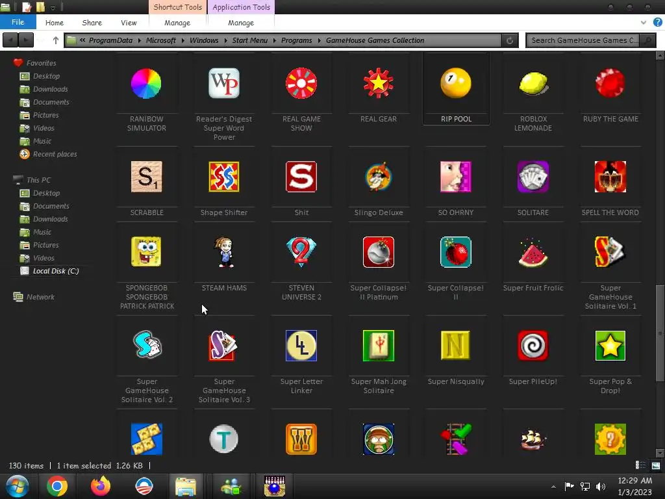Click the Super Collapse! II Platinum bomb icon

point(379,252)
